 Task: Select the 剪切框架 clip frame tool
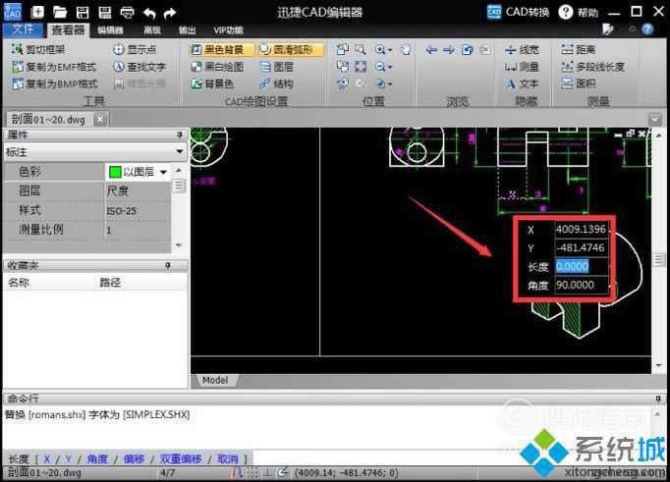(39, 49)
